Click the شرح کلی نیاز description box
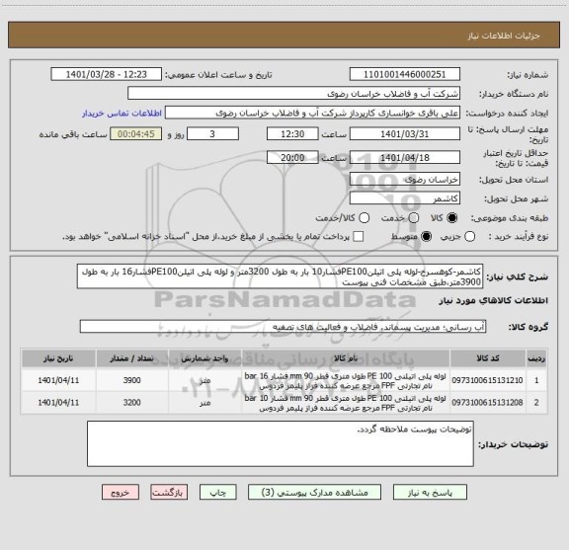The height and width of the screenshot is (550, 569). [x=281, y=276]
